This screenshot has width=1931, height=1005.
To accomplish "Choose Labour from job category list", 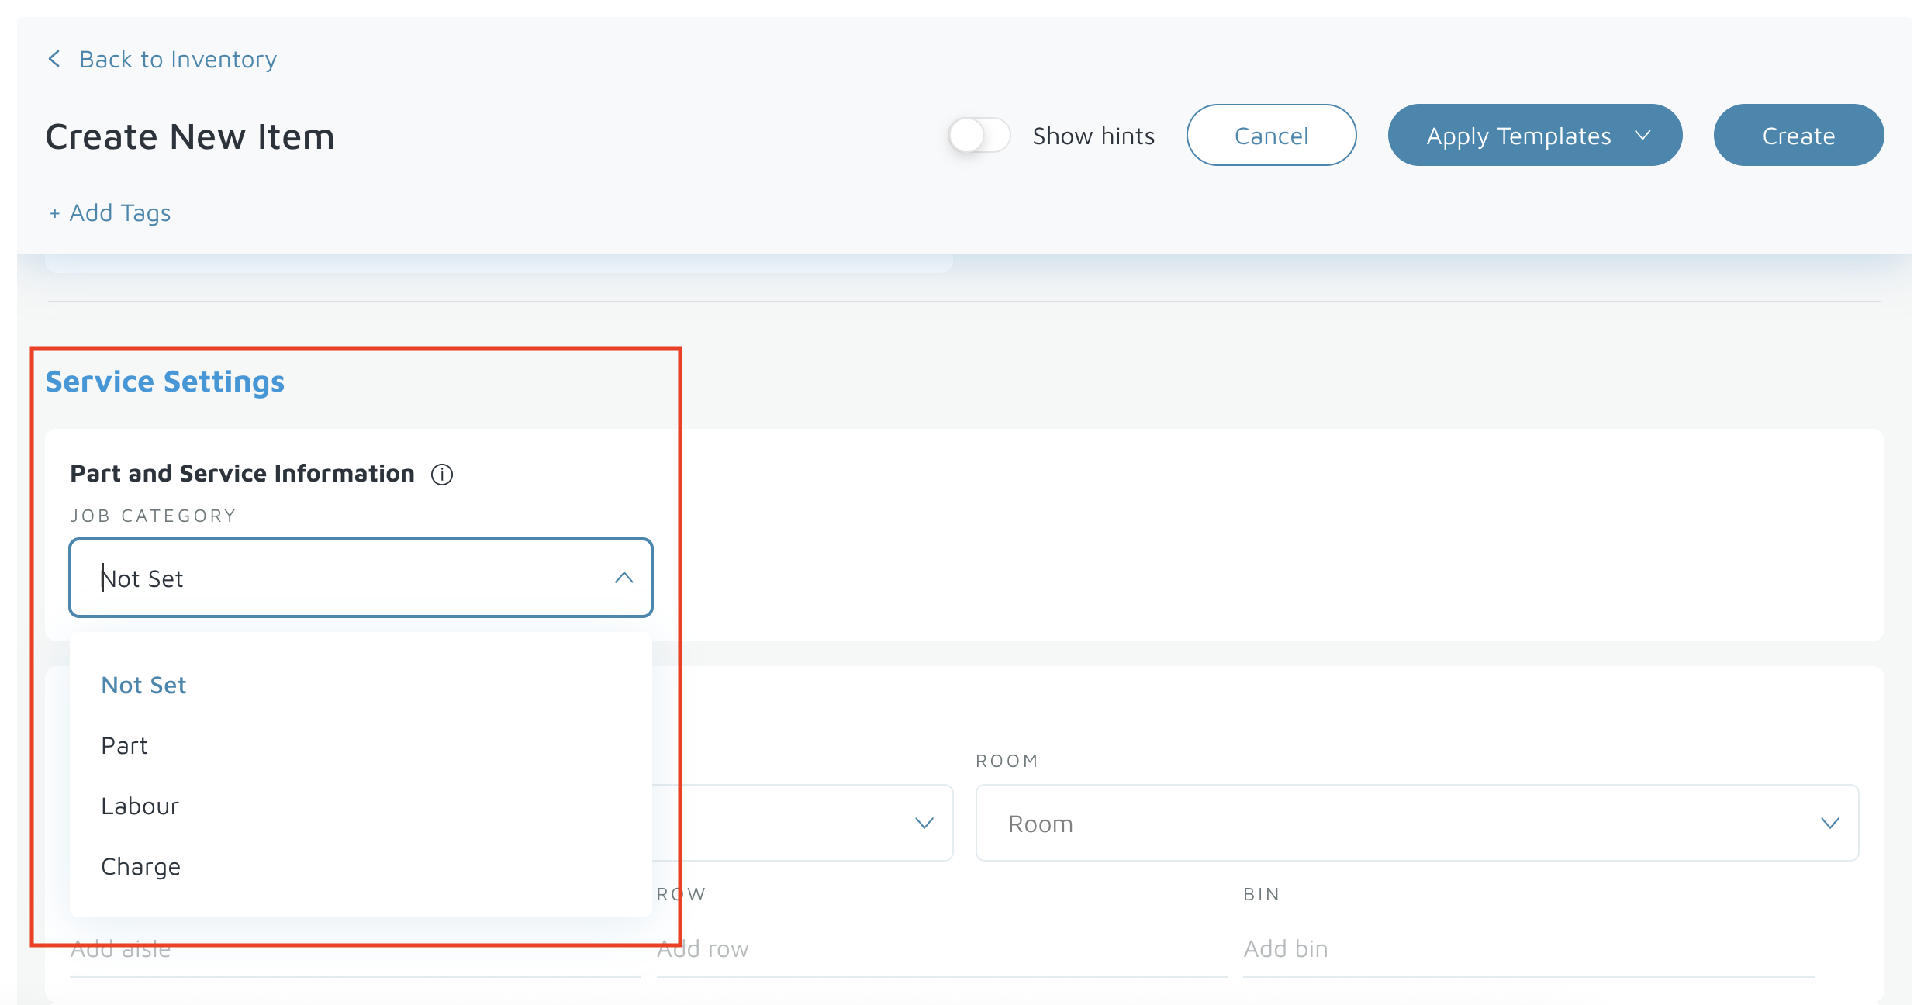I will click(x=140, y=806).
